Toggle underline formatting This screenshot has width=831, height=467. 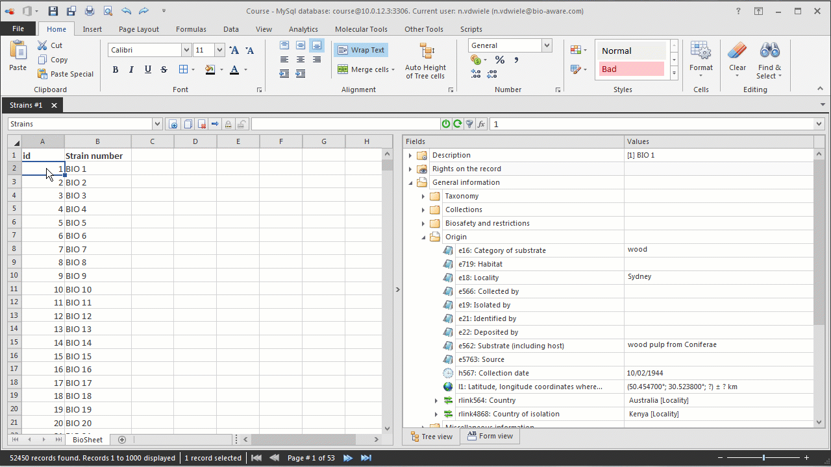coord(148,69)
